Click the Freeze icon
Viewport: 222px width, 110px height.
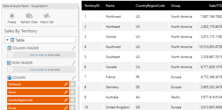point(12,16)
